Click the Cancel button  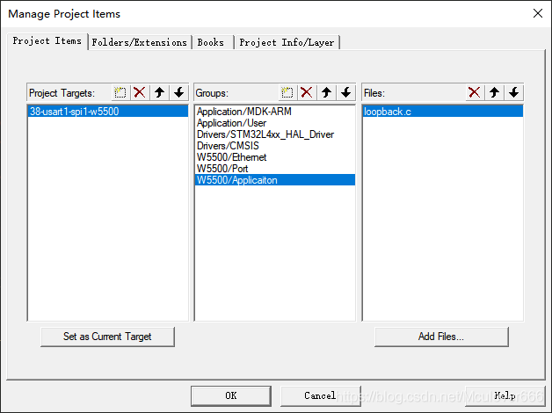(x=320, y=395)
